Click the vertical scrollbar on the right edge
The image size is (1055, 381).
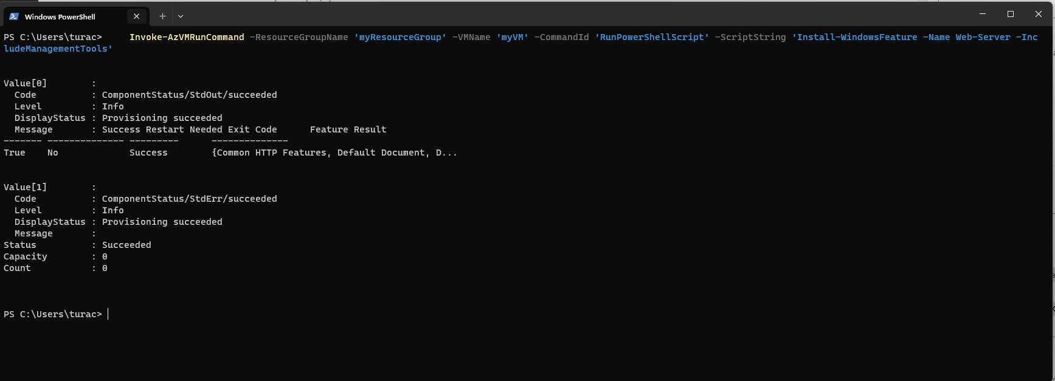[x=1051, y=182]
